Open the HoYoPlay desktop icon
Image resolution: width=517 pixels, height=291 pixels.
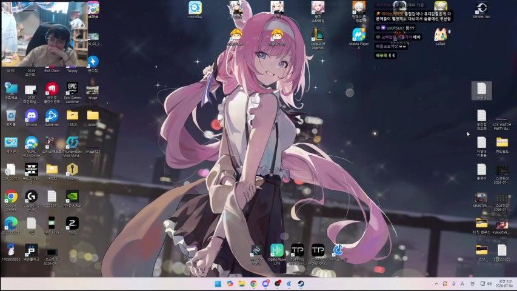[195, 10]
